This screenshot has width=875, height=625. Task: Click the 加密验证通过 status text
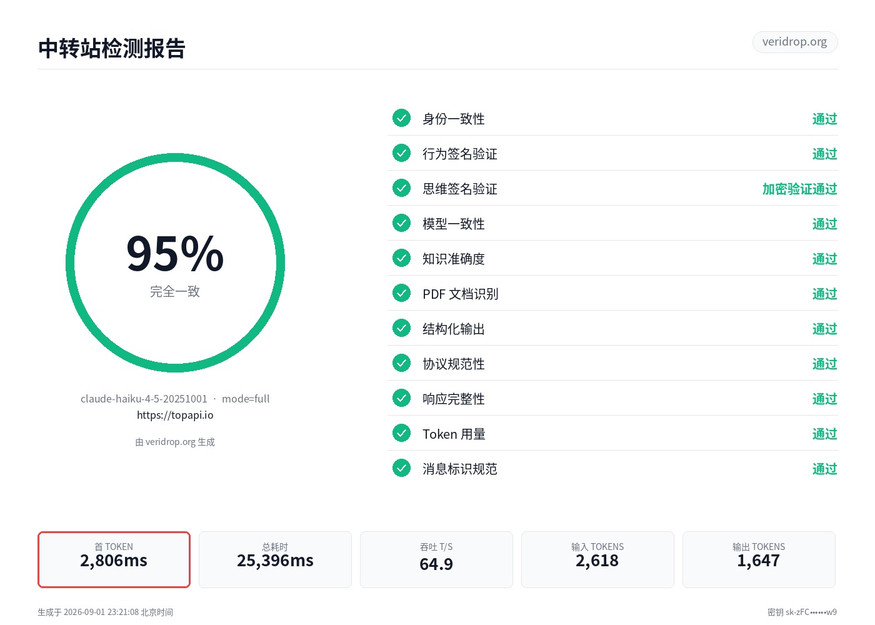pos(799,189)
